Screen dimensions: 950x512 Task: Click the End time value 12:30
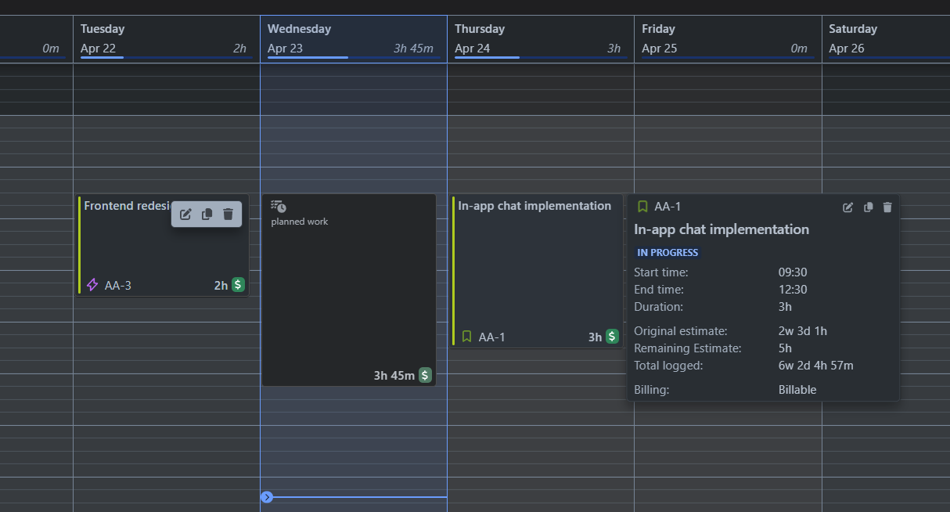(x=793, y=290)
